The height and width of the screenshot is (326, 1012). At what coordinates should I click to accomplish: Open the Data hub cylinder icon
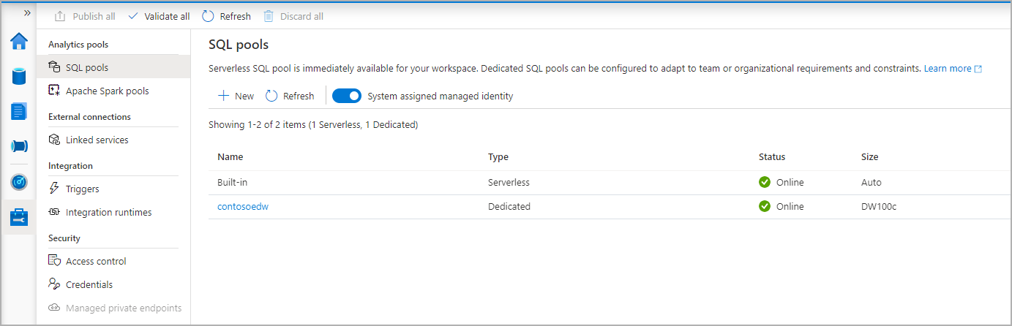(19, 76)
